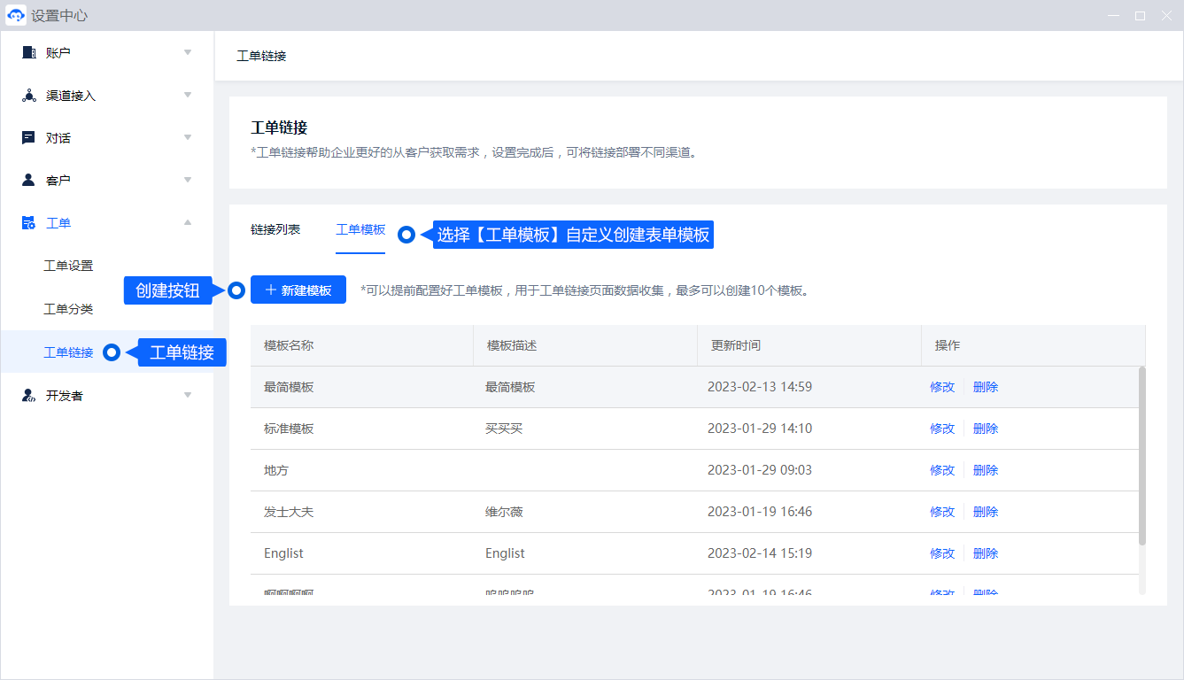This screenshot has height=680, width=1184.
Task: Expand the 渠道接入 menu arrow
Action: (x=188, y=96)
